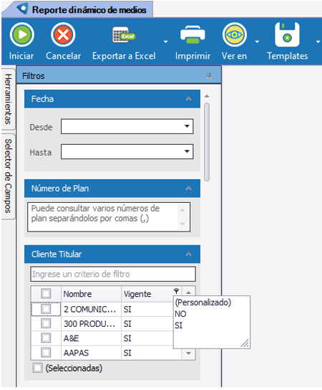
Task: Toggle the (Seleccionadas) checkbox
Action: (37, 368)
